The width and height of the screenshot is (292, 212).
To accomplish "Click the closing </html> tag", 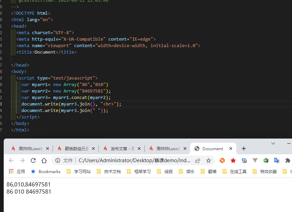I will (20, 130).
